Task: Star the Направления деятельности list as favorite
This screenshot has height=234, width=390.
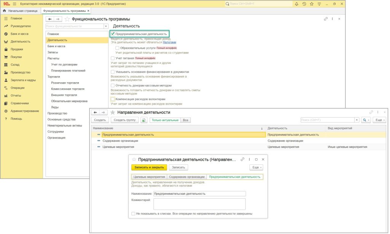Action: (x=112, y=113)
